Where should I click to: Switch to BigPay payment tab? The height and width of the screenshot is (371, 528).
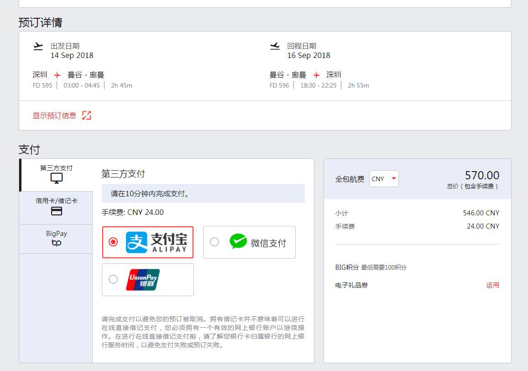(x=56, y=239)
